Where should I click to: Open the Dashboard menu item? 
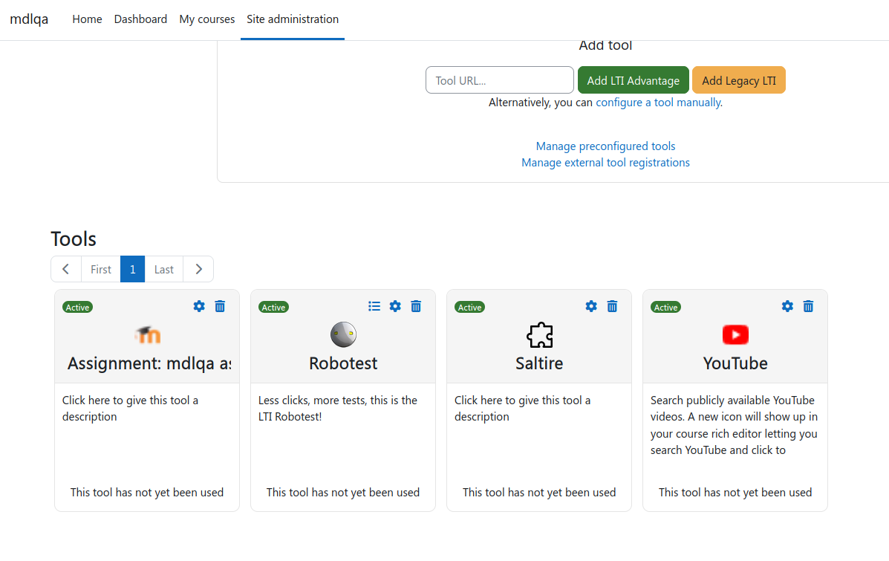[140, 19]
